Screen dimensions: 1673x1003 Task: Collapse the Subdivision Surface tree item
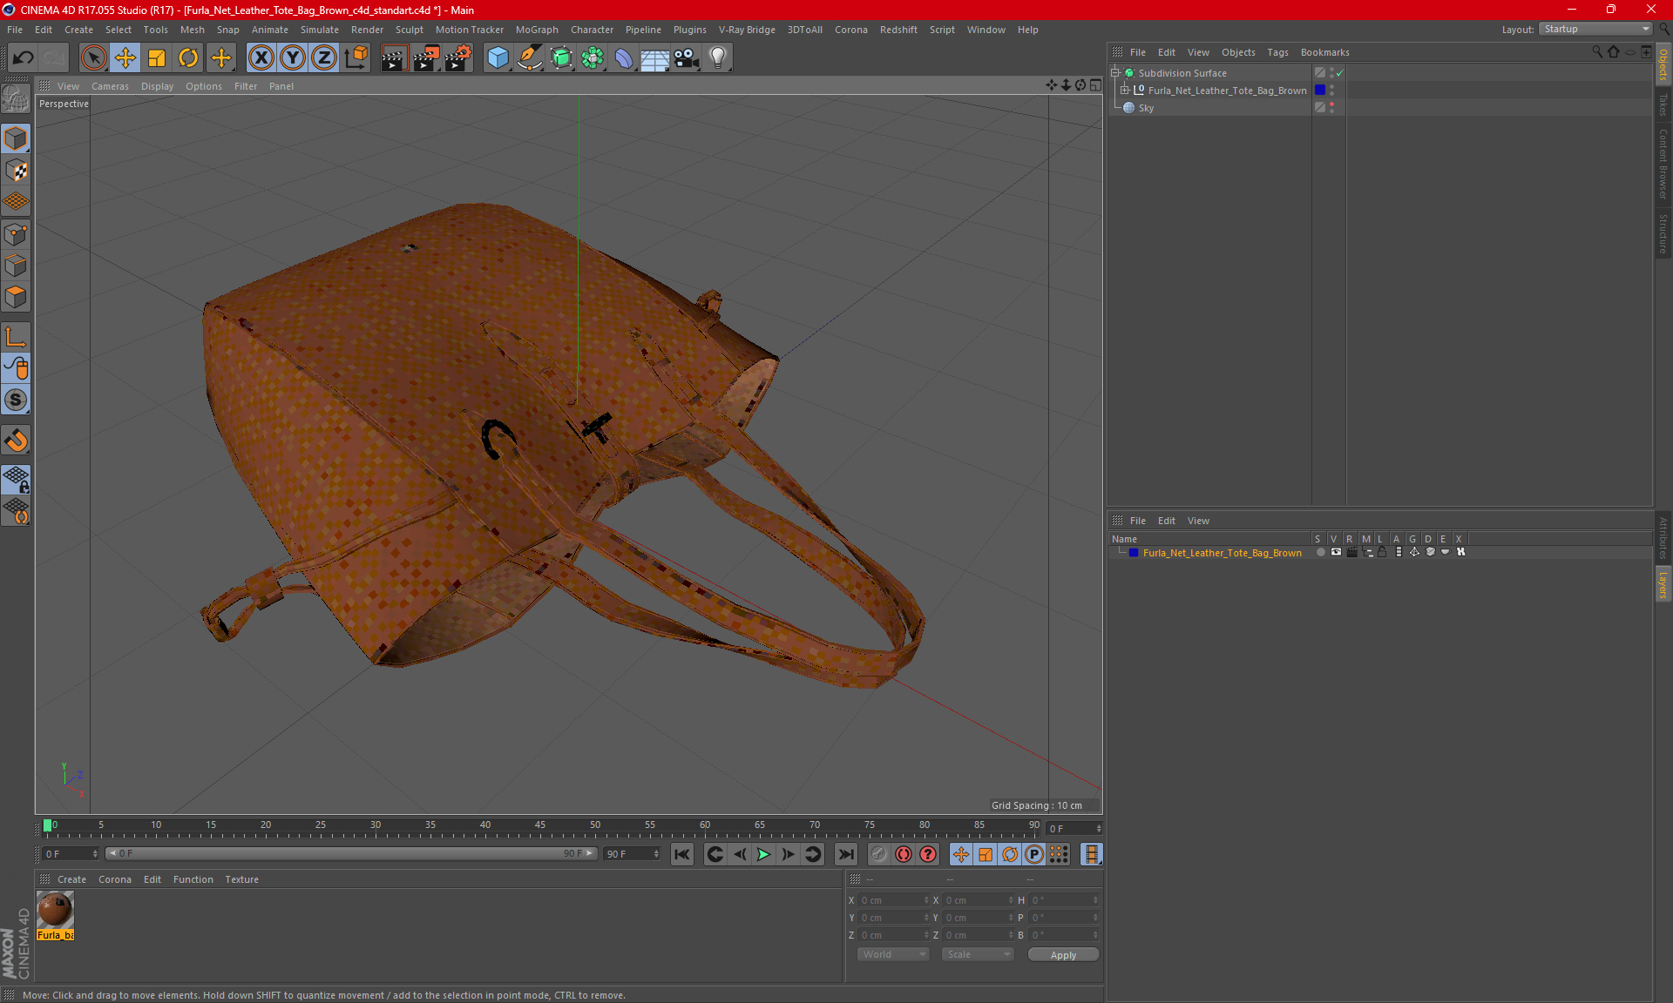tap(1115, 73)
